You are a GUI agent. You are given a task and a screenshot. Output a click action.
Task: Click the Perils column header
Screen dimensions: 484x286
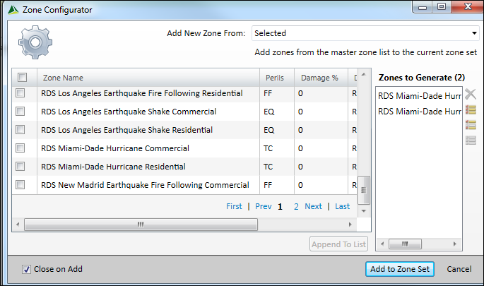276,78
